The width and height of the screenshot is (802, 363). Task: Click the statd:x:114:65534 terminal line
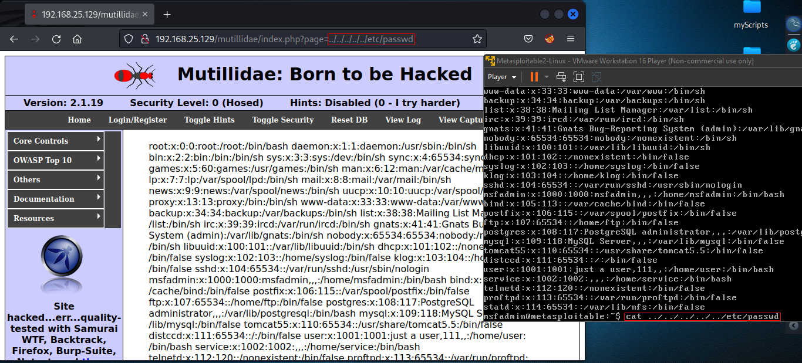[x=594, y=307]
